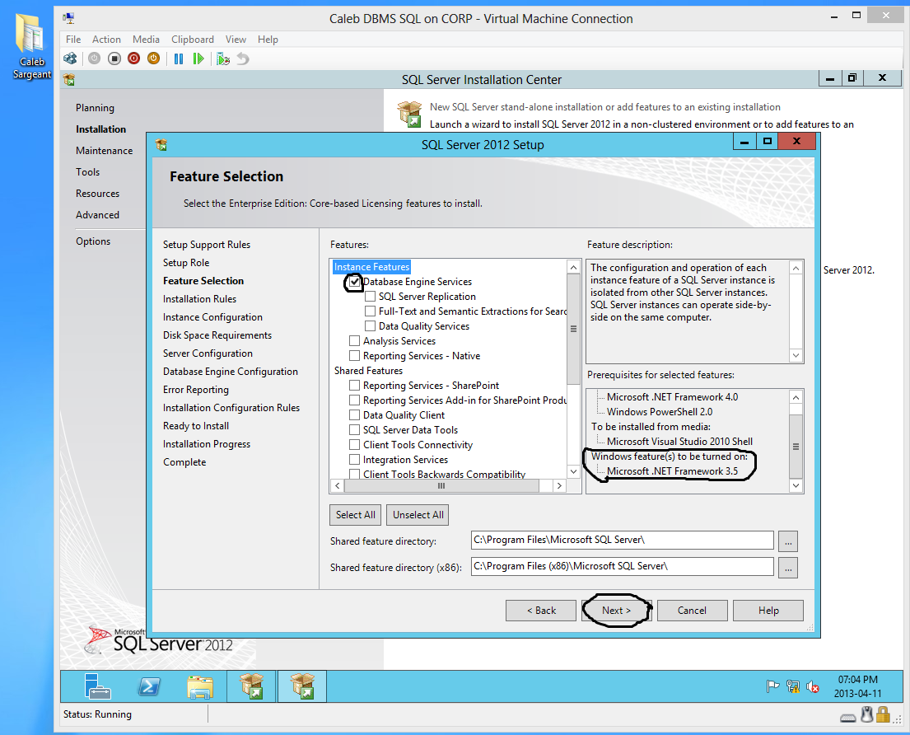Click the SQL Server 2012 Setup title icon
Viewport: 910px width, 735px height.
(161, 144)
